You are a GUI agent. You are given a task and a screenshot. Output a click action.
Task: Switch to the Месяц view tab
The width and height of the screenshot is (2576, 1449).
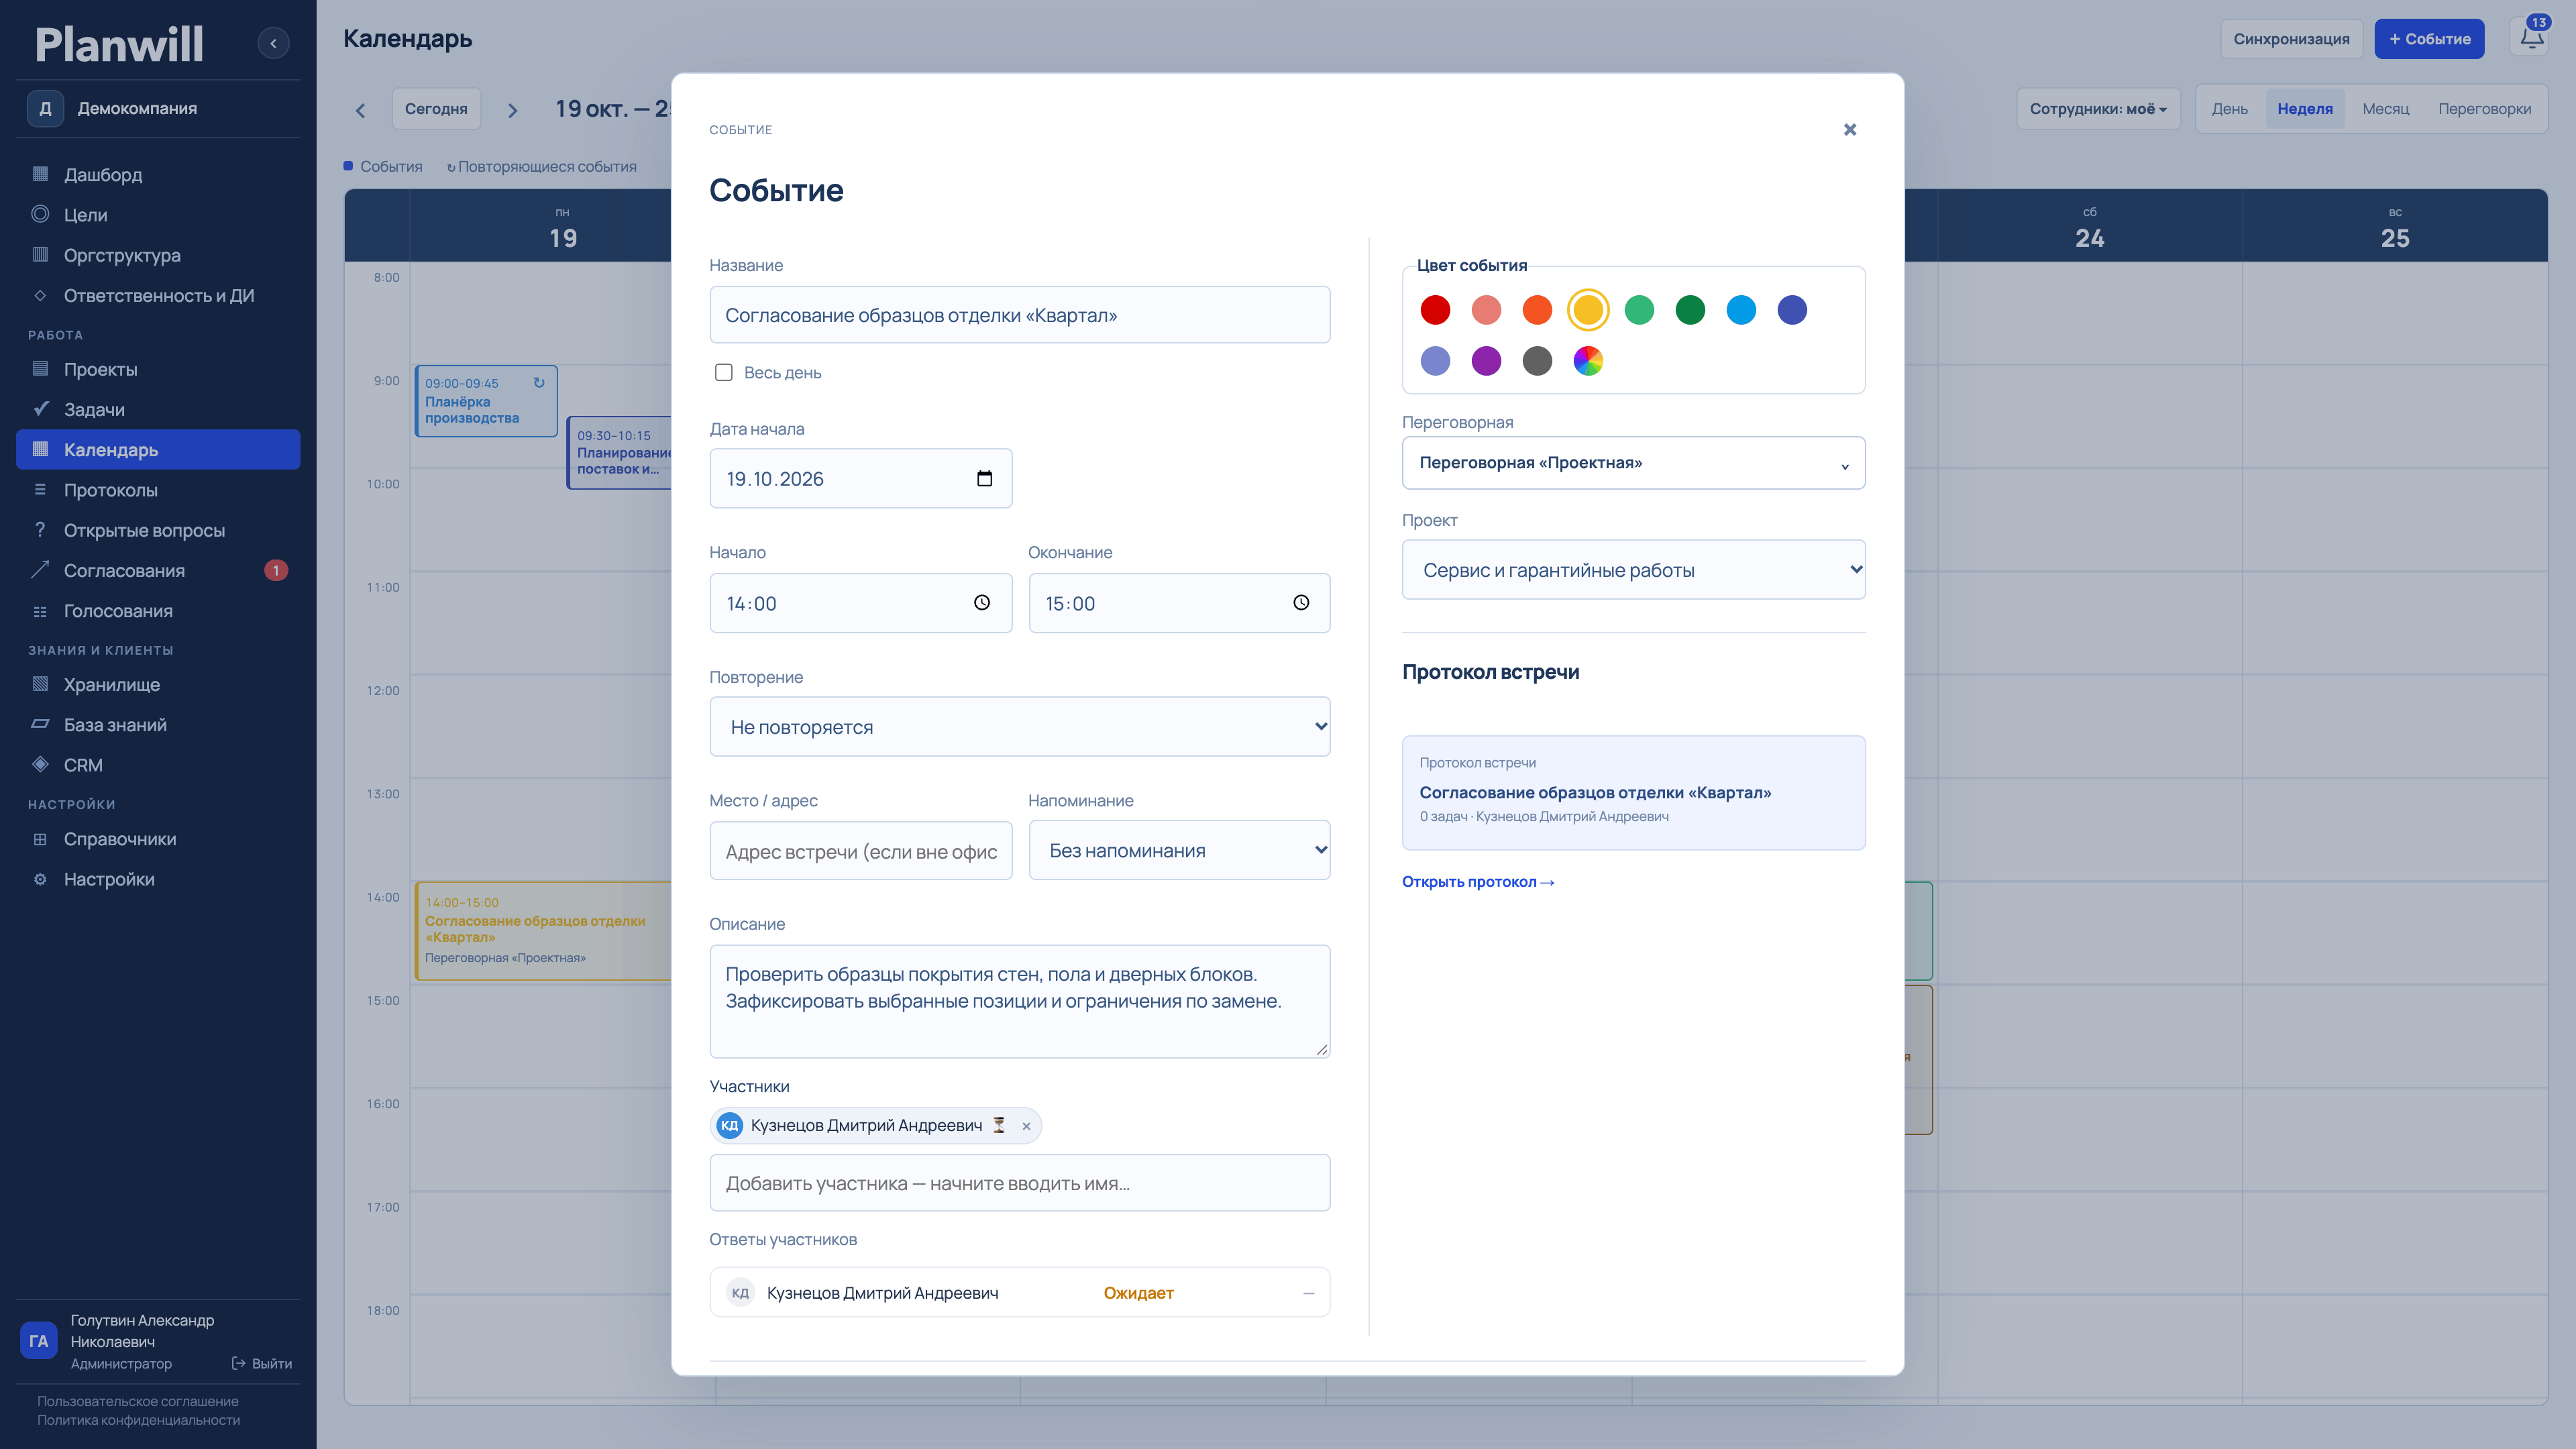point(2385,109)
